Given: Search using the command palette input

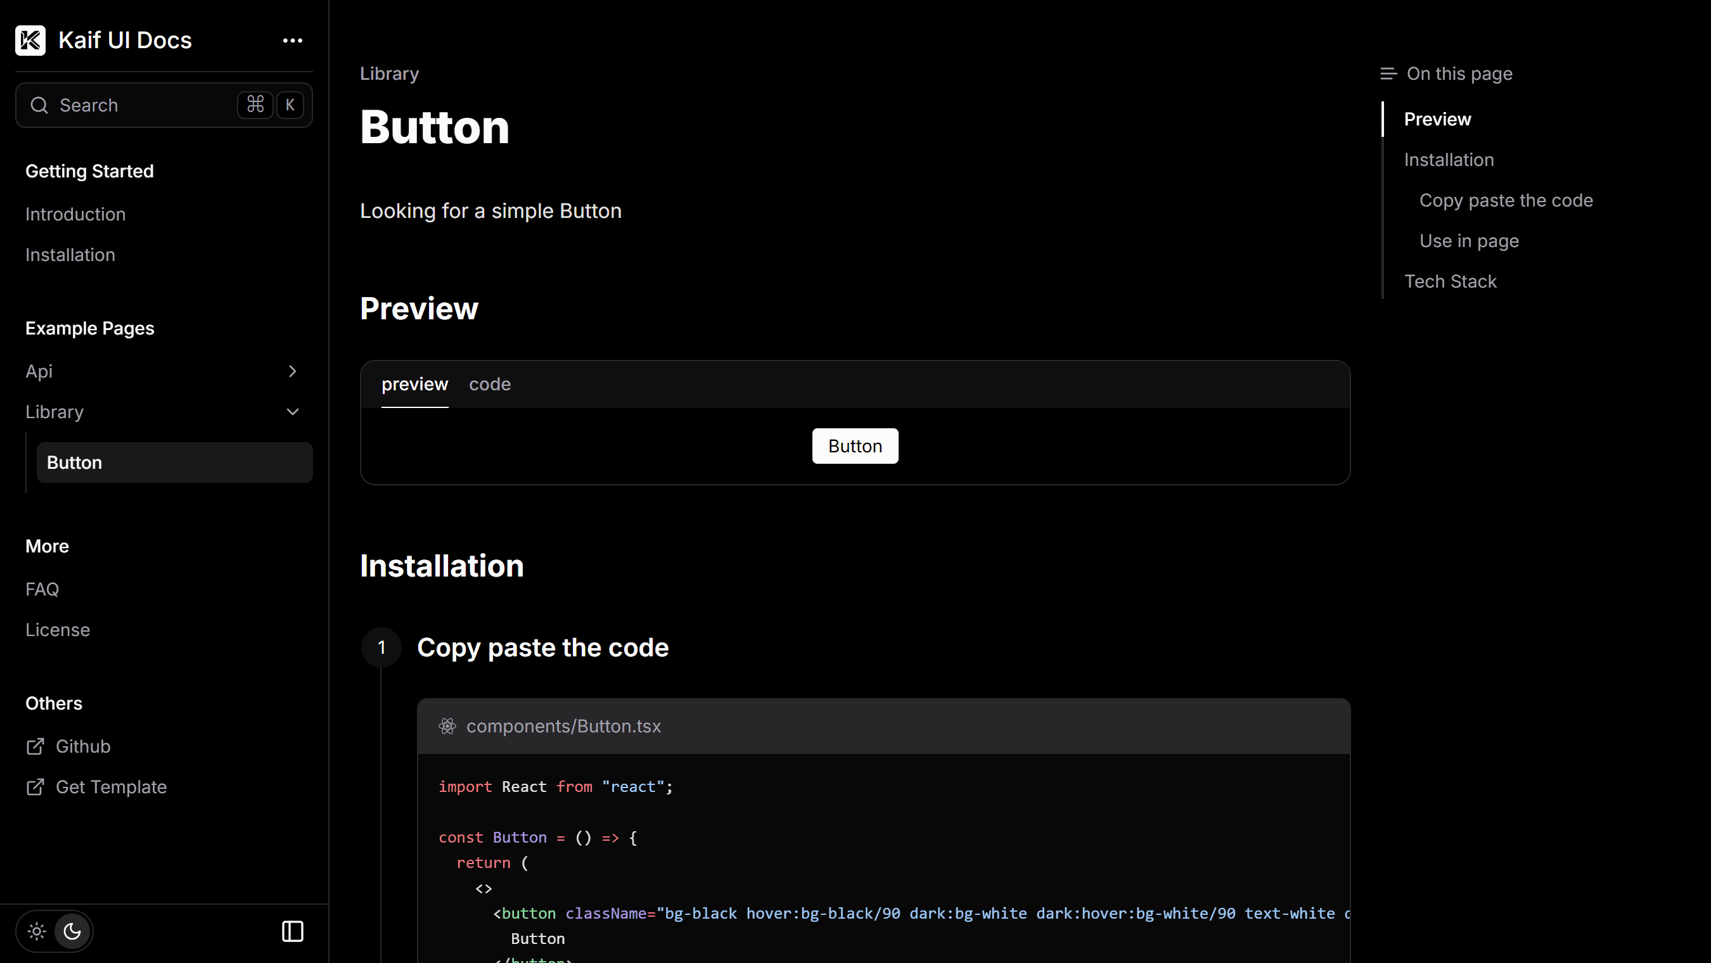Looking at the screenshot, I should pos(163,105).
